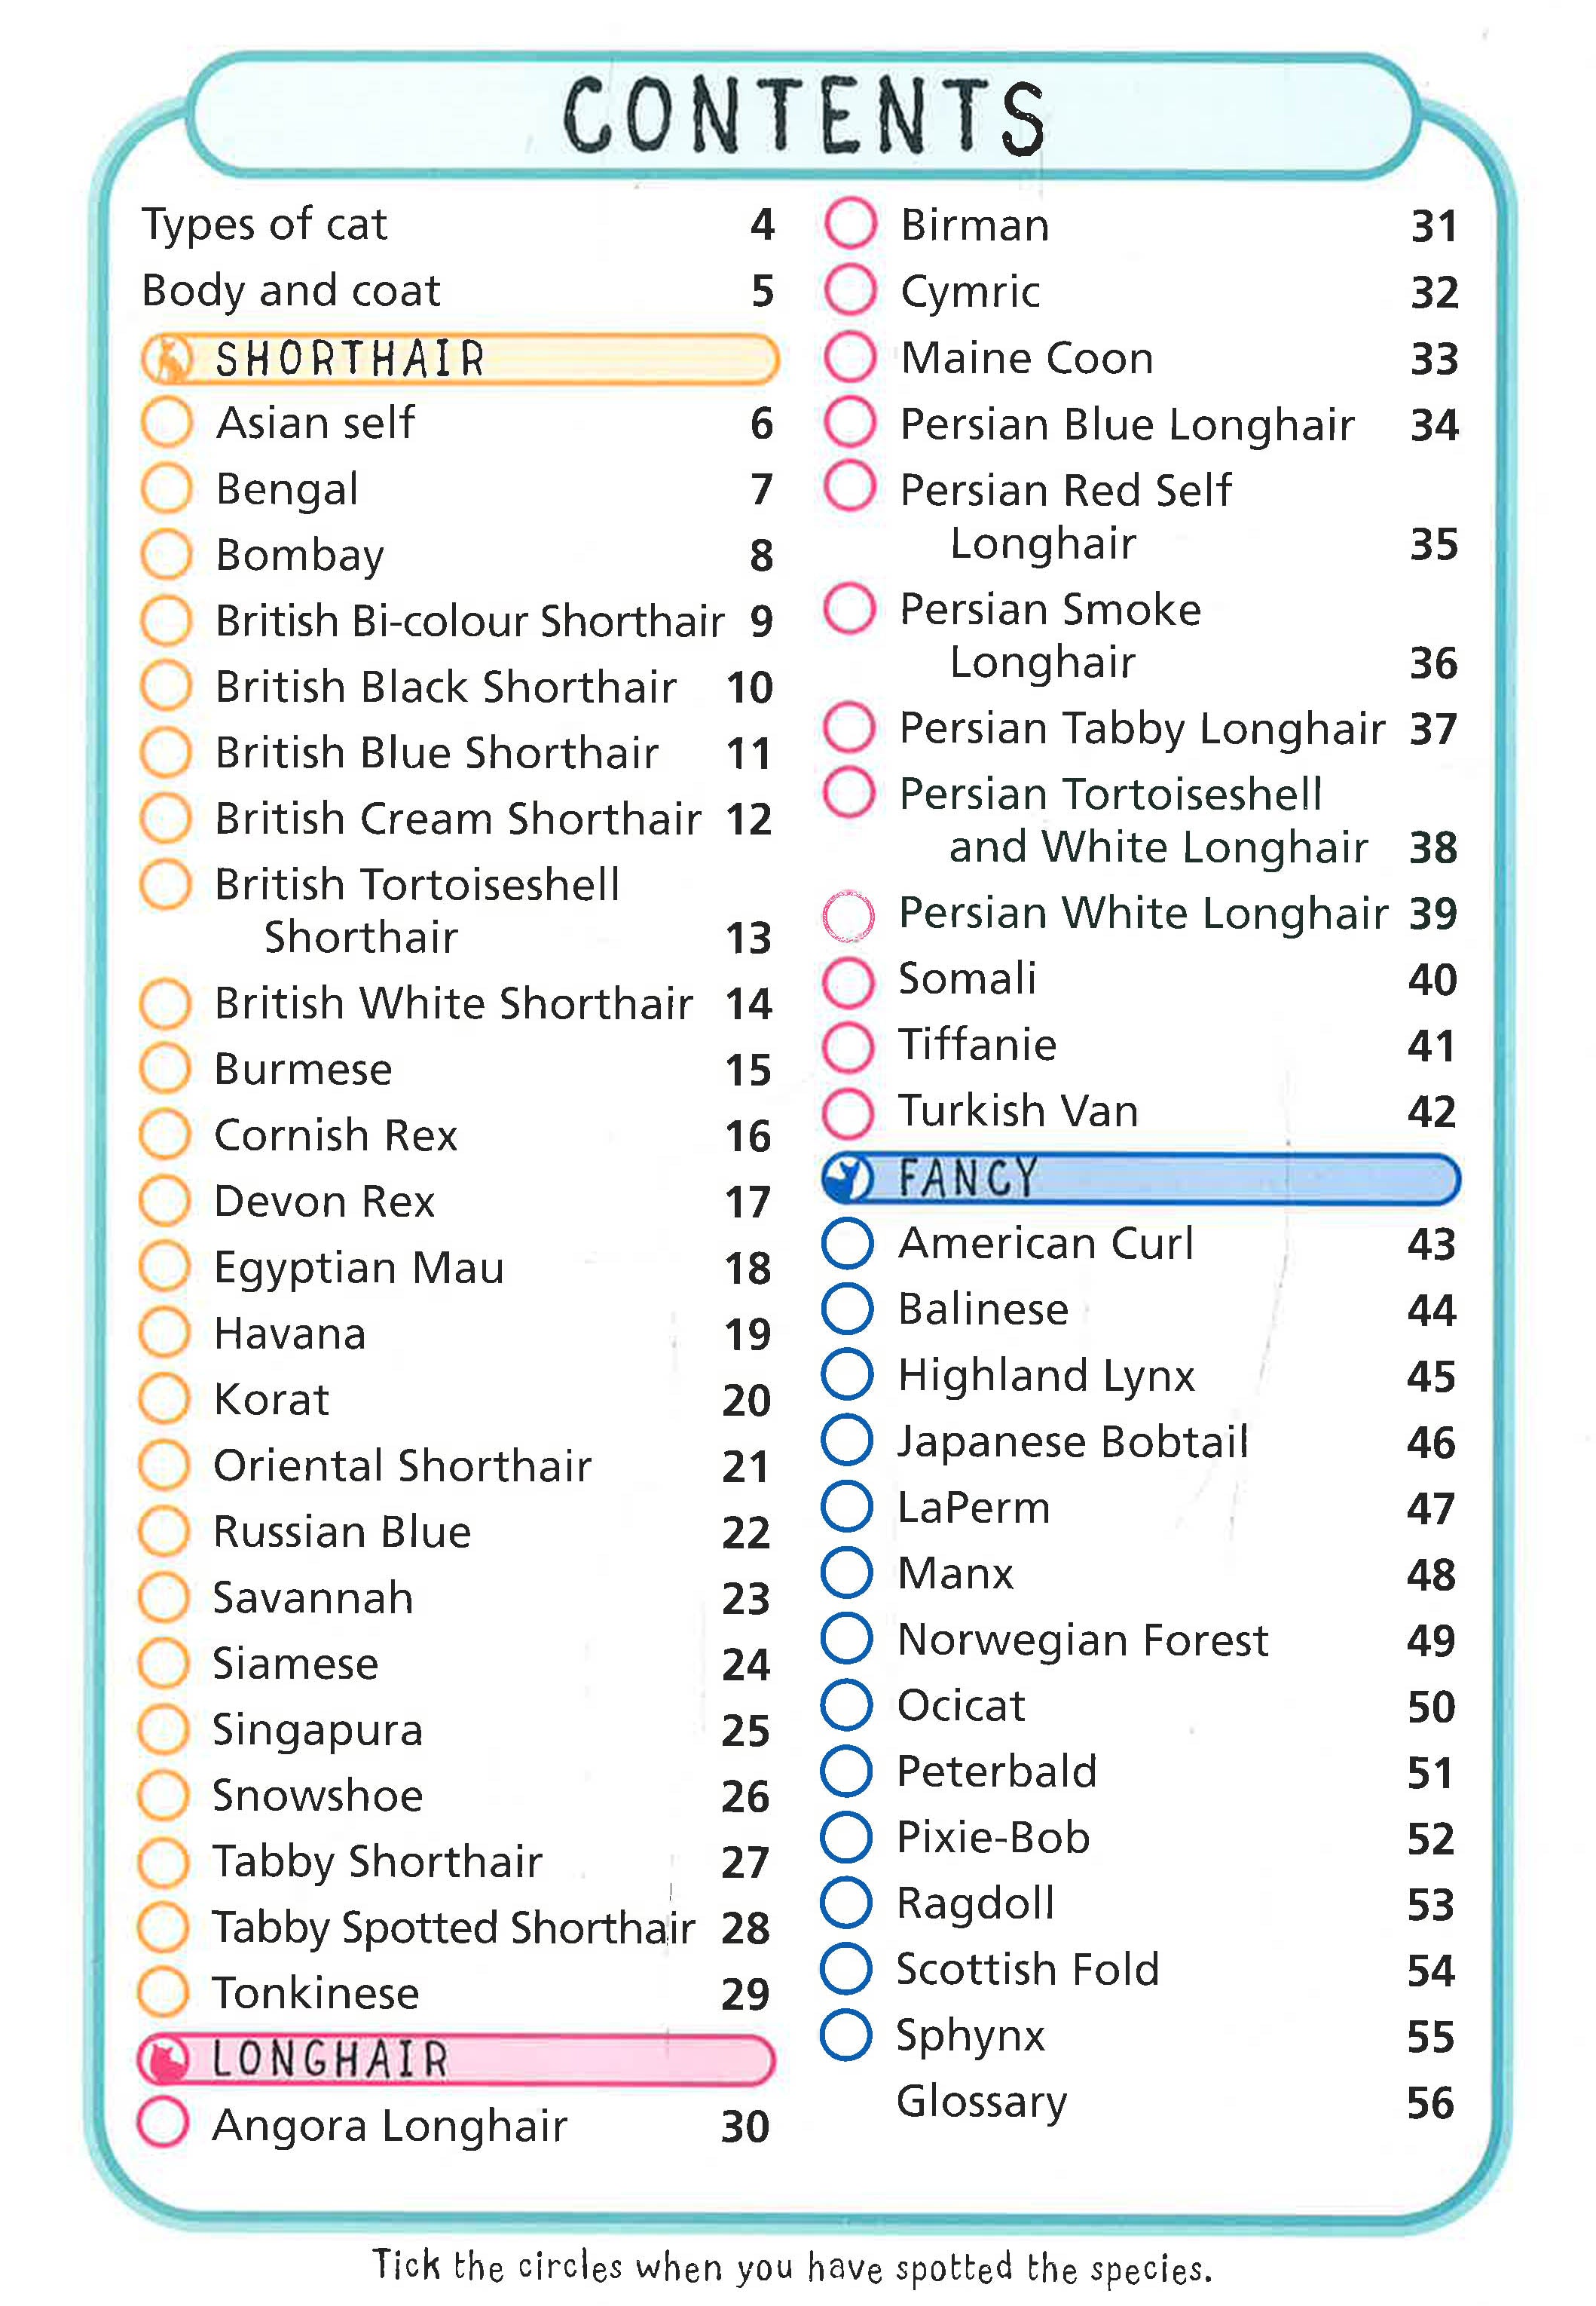Check the Russian Blue circle
Image resolution: width=1596 pixels, height=2306 pixels.
coord(164,1530)
